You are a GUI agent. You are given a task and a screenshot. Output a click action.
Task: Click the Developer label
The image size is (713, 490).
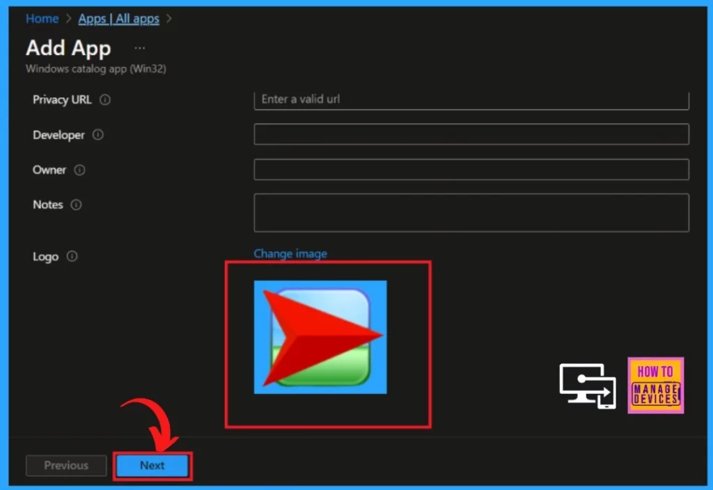click(58, 135)
